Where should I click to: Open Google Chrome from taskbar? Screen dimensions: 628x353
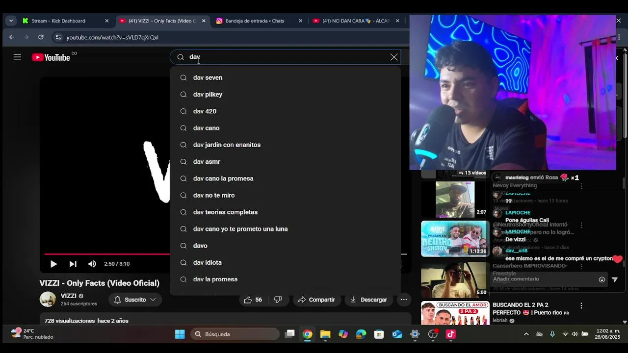click(x=308, y=334)
